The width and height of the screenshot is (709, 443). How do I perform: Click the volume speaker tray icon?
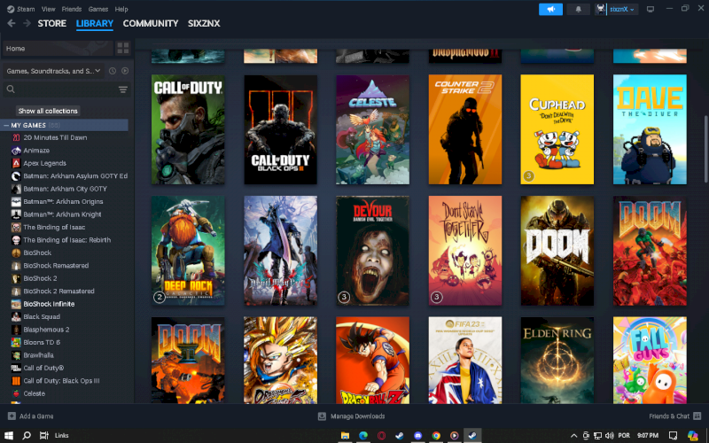coord(609,435)
